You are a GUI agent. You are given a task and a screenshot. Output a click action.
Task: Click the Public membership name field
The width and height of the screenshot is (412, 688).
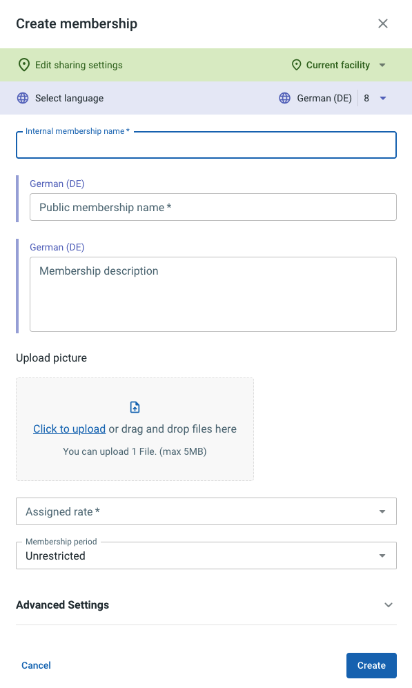tap(213, 207)
